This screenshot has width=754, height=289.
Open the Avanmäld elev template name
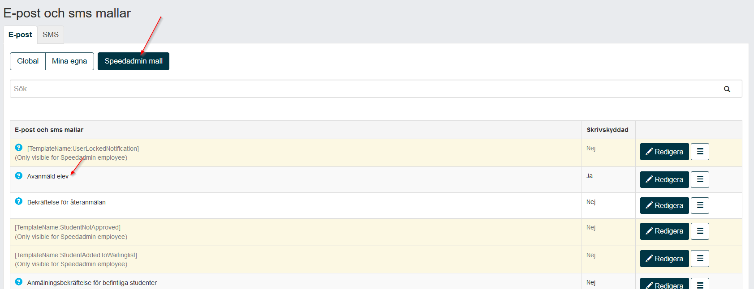coord(48,176)
